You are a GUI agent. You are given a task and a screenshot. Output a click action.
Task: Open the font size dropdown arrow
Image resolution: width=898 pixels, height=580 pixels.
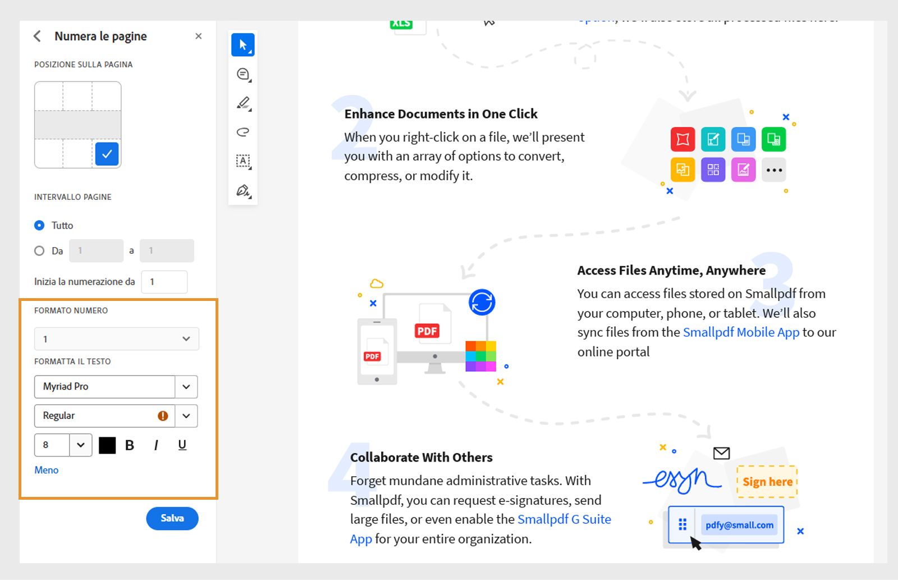[81, 445]
